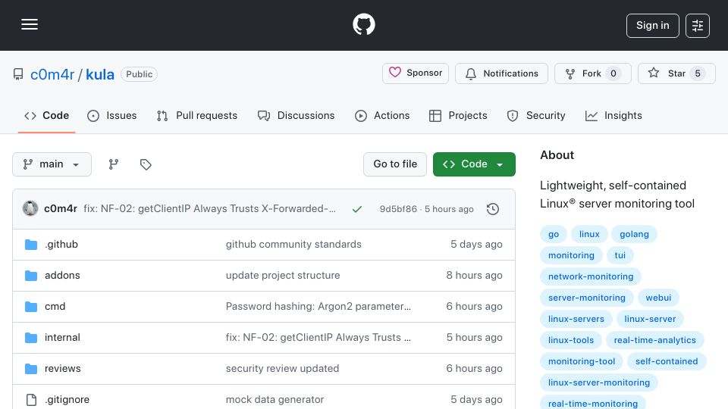The image size is (728, 409).
Task: Click the c0m4r avatar in the commit row
Action: pos(30,209)
